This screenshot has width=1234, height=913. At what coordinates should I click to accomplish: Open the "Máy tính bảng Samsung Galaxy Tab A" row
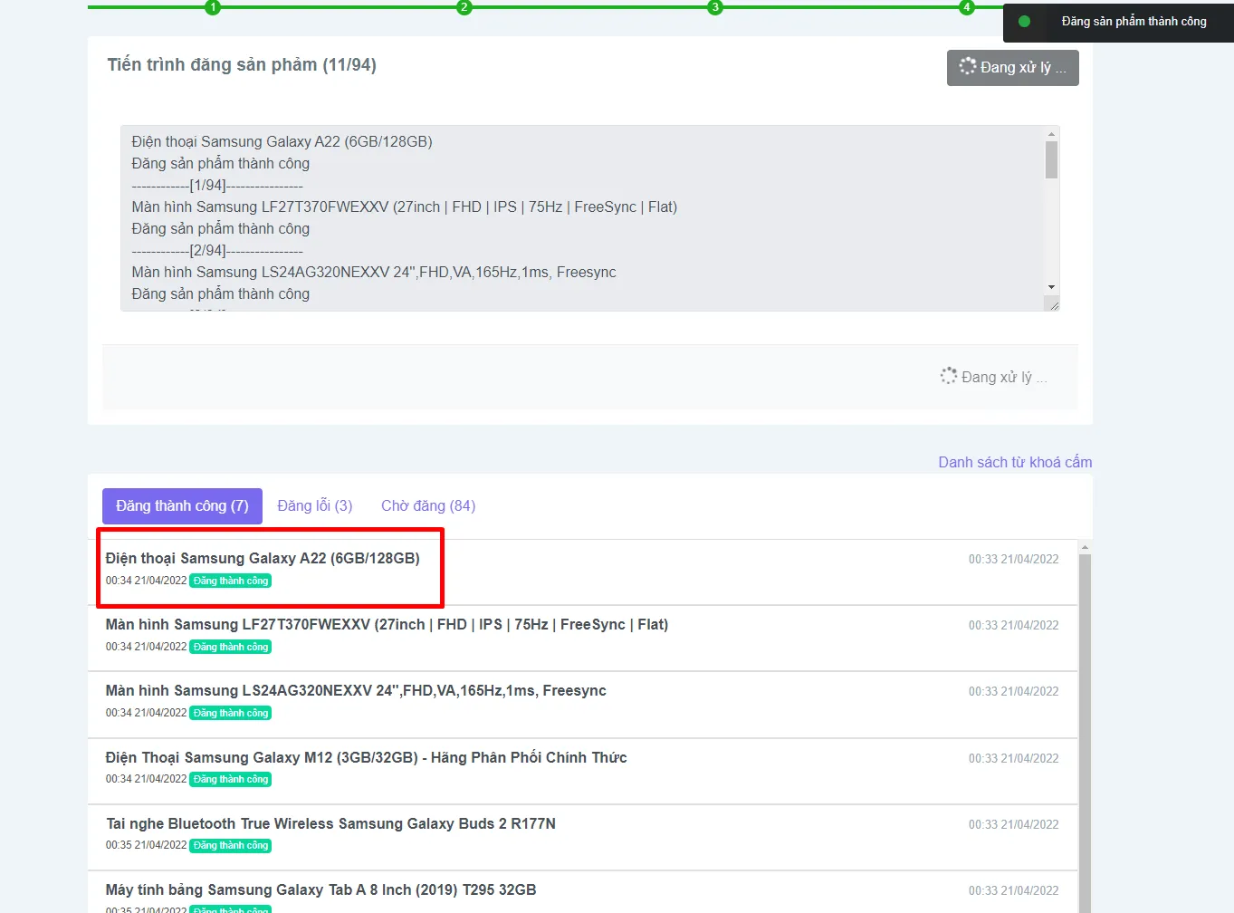coord(582,892)
